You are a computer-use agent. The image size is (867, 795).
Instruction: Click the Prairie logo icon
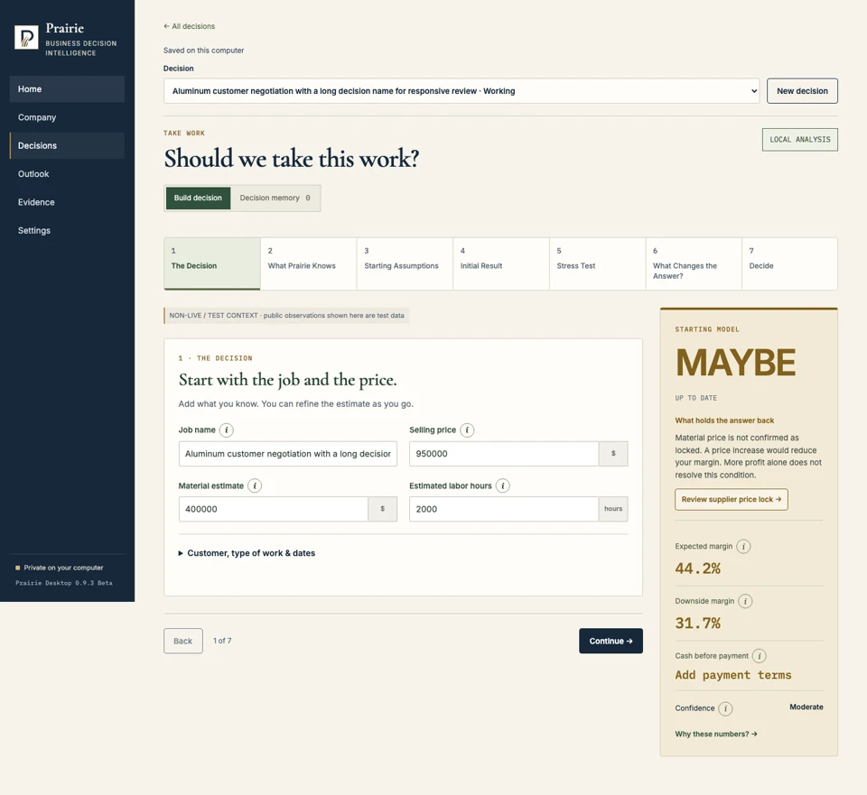[26, 37]
